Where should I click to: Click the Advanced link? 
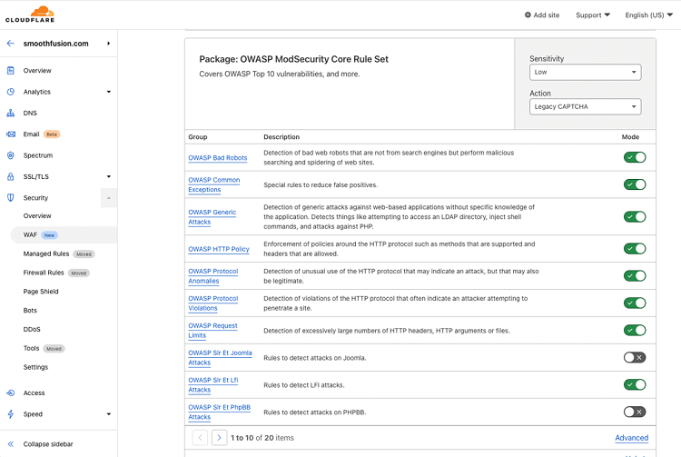click(x=631, y=438)
